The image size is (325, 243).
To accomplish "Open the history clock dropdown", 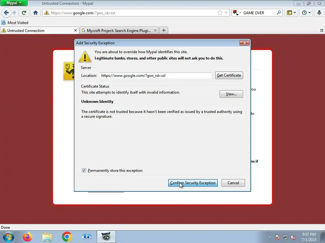I will point(306,13).
